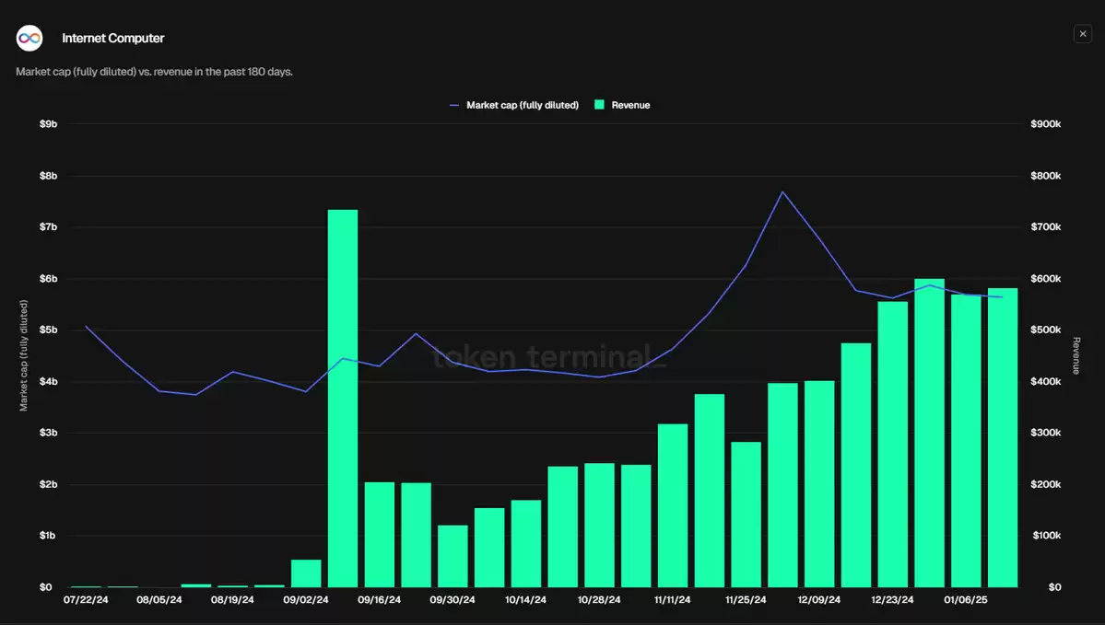Click the vertical 'Market cap (fully diluted)' axis title
The height and width of the screenshot is (625, 1105).
[24, 355]
